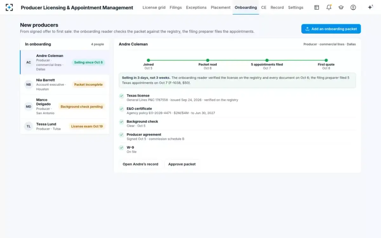The width and height of the screenshot is (381, 238).
Task: Click the W-9 row title
Action: (130, 148)
